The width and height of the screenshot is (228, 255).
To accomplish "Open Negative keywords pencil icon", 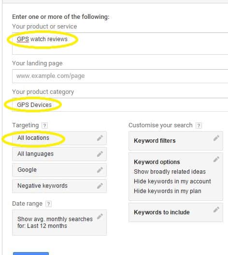I will [100, 186].
